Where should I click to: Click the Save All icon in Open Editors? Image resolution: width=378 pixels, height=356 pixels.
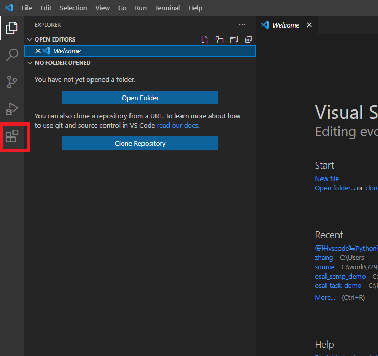(x=234, y=39)
